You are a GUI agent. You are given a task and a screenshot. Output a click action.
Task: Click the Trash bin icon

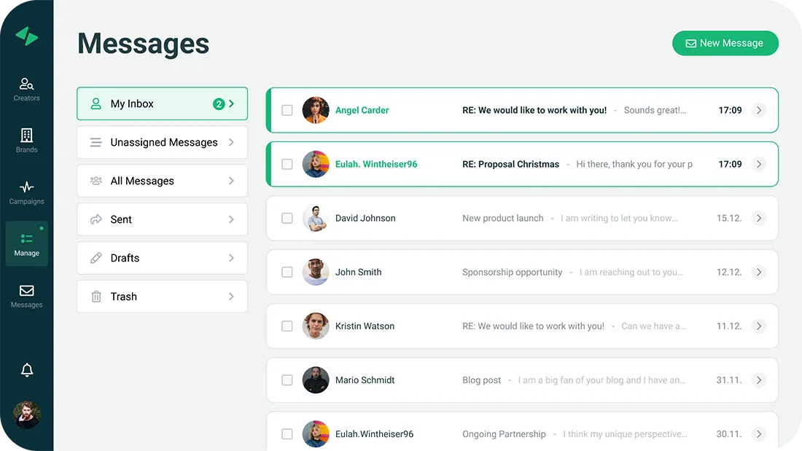(x=96, y=297)
